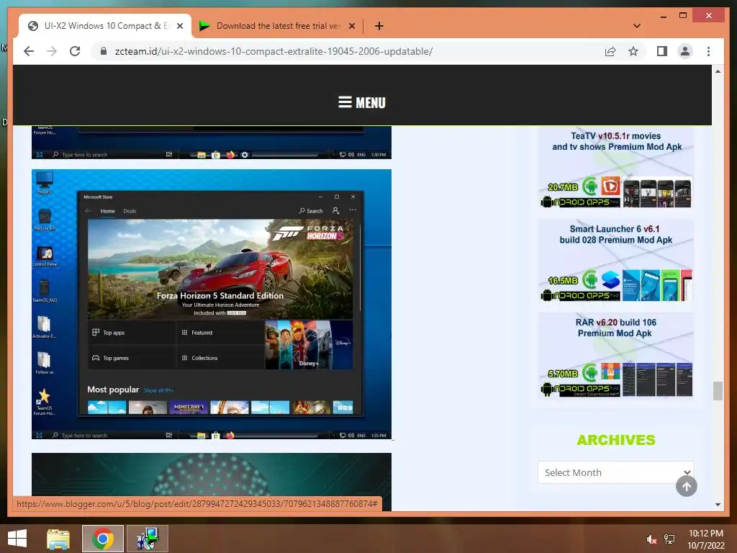
Task: Close the UI-X2 Windows 10 tab
Action: (179, 26)
